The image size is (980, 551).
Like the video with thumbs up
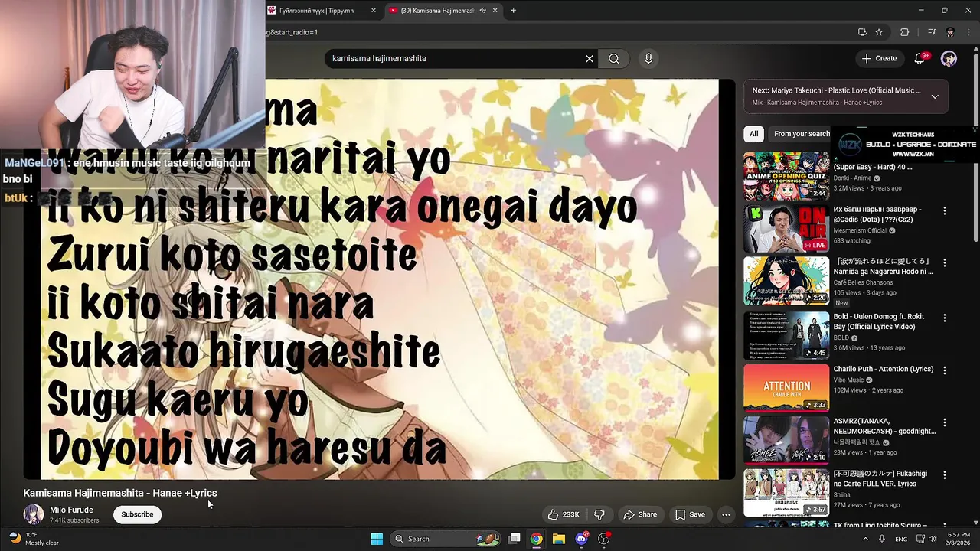(563, 514)
